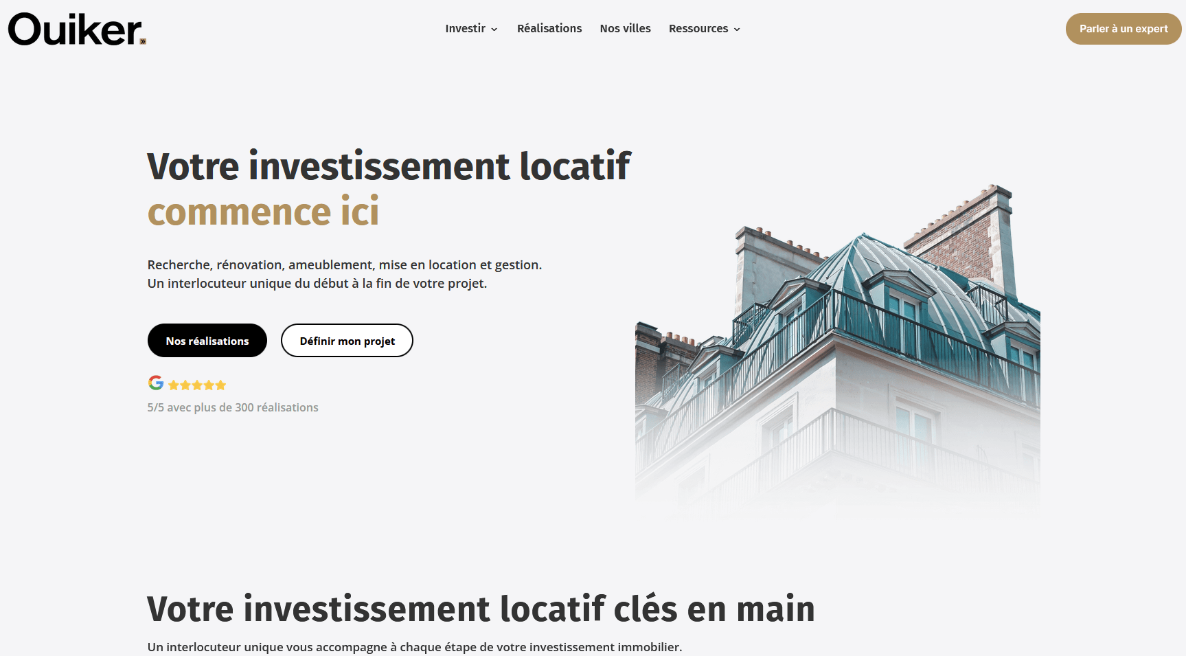Click the rooftop building image

click(838, 350)
